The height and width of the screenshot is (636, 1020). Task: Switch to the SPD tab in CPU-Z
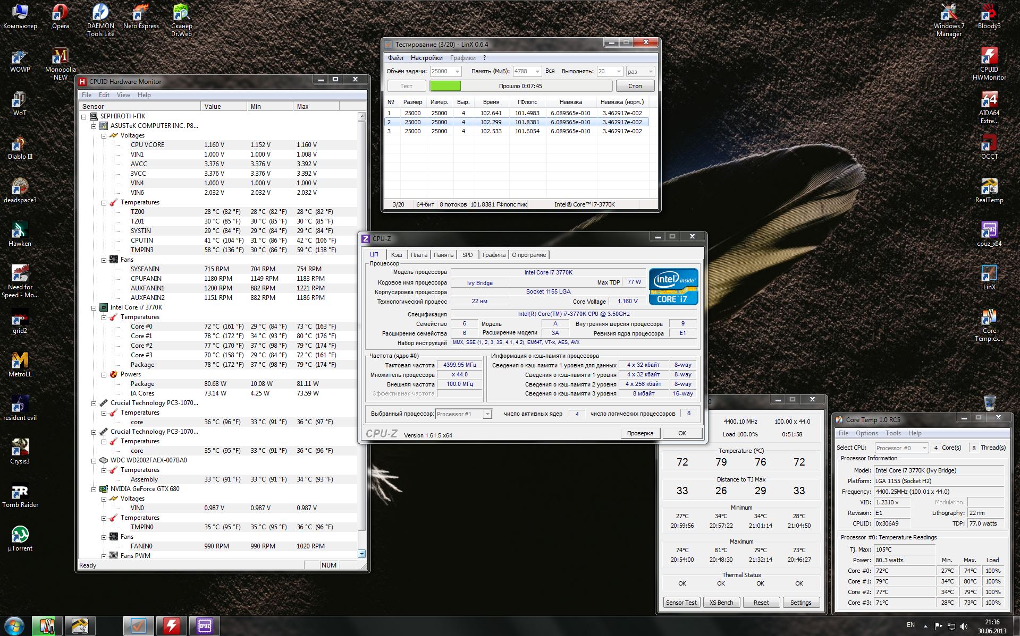(467, 255)
